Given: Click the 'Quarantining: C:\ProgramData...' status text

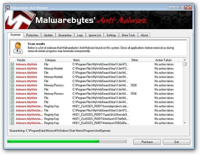Looking at the screenshot, I should point(60,131).
